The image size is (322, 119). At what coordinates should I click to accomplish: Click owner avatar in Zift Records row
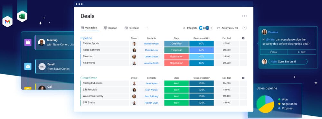click(134, 90)
